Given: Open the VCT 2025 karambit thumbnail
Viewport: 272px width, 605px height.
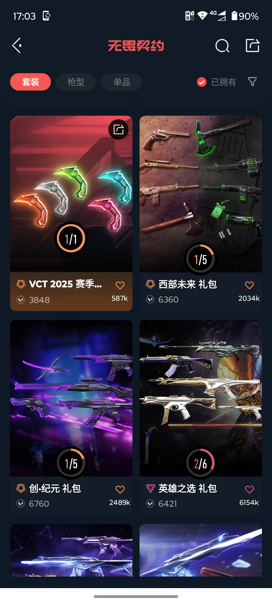Looking at the screenshot, I should 71,194.
